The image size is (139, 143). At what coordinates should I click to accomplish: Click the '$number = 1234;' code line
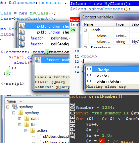pyautogui.click(x=95, y=107)
